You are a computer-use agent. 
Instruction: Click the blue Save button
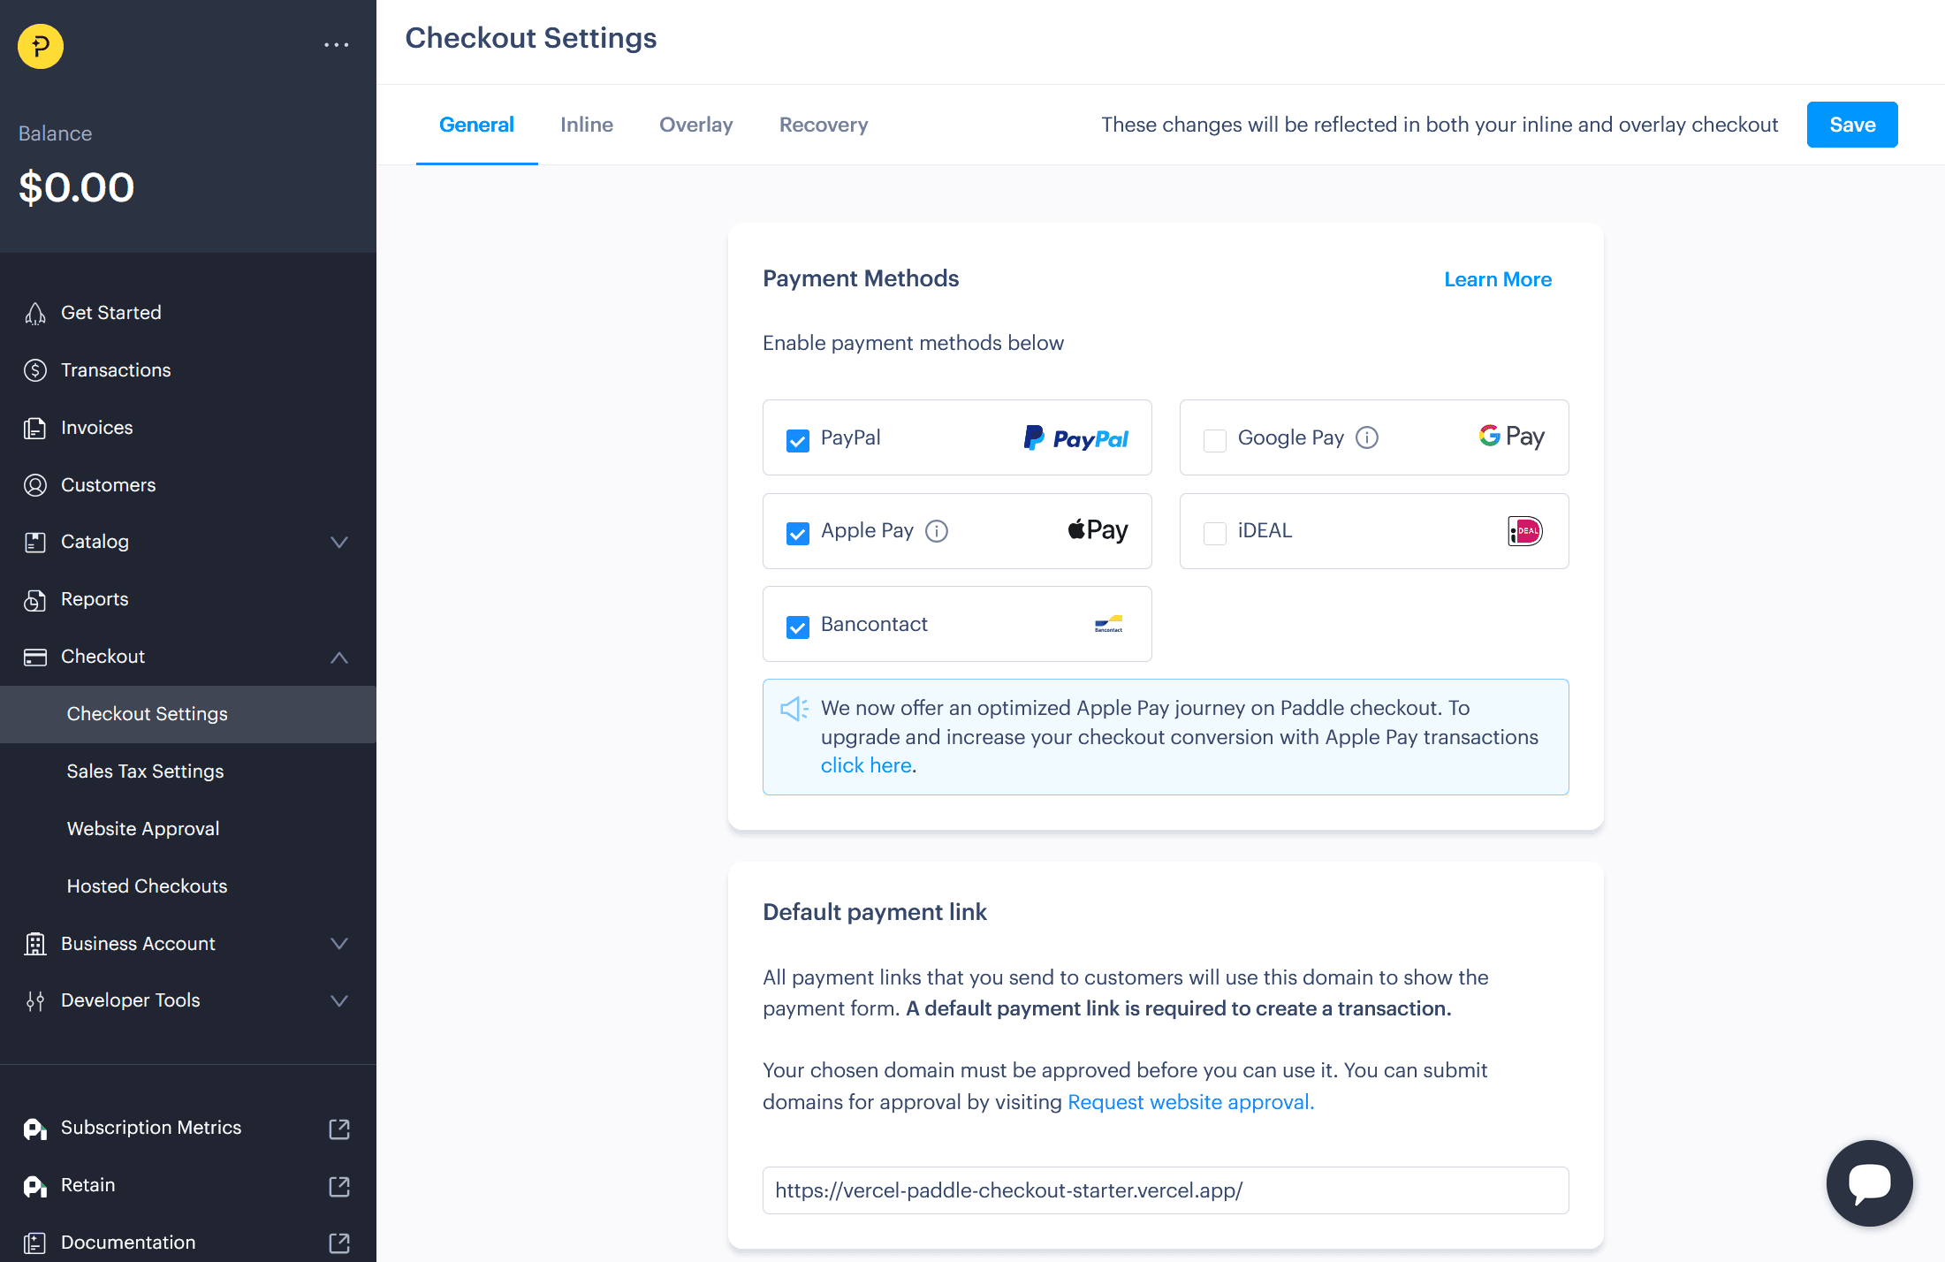[x=1852, y=125]
